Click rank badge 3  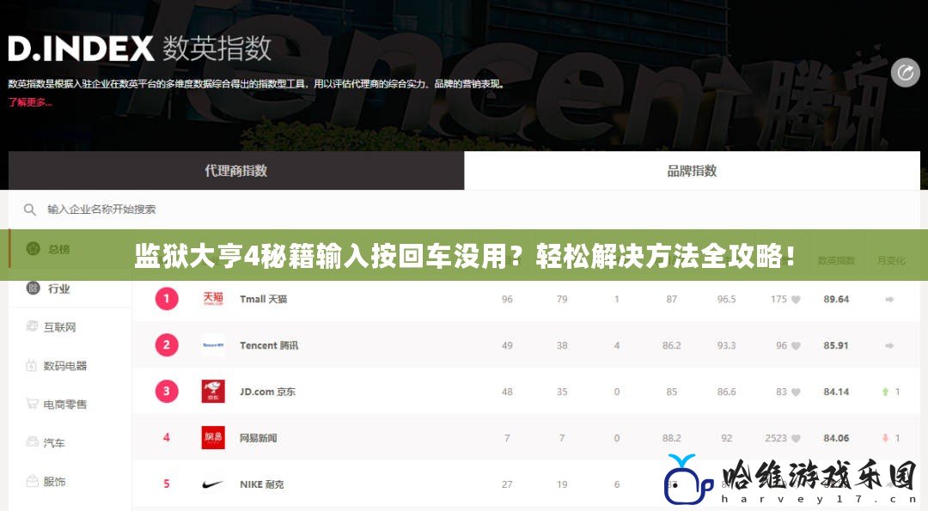167,391
